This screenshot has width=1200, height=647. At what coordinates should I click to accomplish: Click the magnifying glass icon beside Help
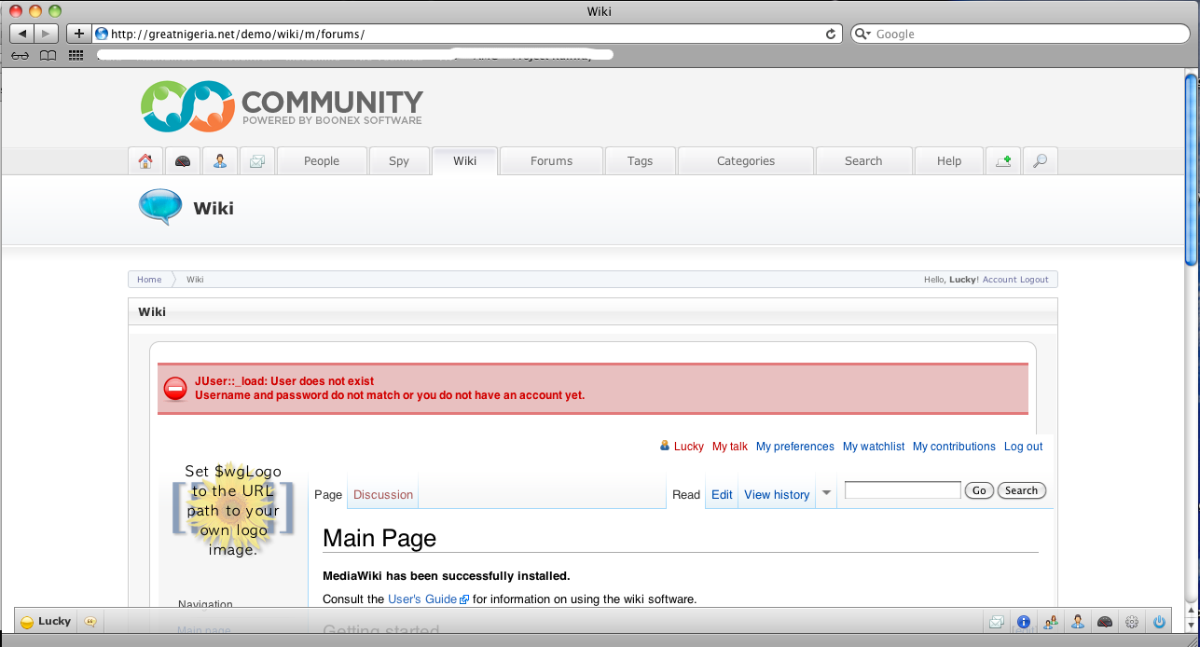point(1040,161)
